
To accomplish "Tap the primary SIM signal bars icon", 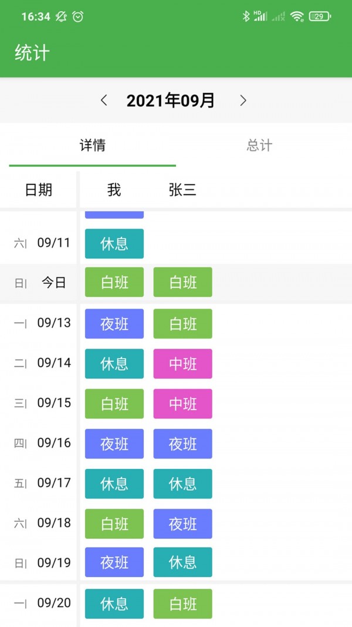I will click(262, 16).
